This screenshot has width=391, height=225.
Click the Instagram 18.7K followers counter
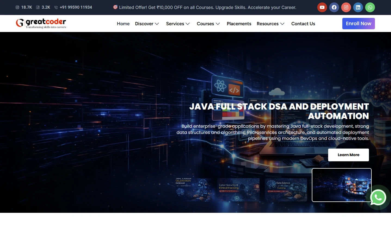(24, 7)
